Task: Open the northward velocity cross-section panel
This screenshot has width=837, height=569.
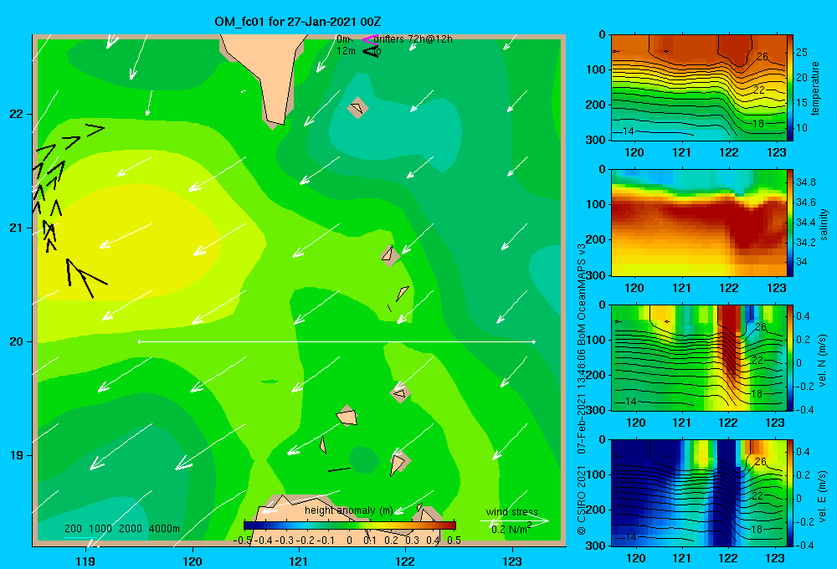Action: (698, 357)
